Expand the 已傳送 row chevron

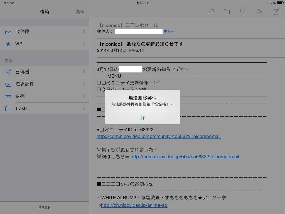point(83,72)
